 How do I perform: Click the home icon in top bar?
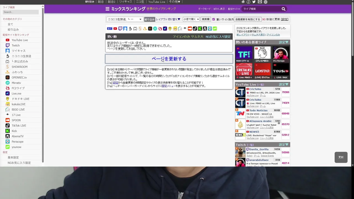coord(243,2)
